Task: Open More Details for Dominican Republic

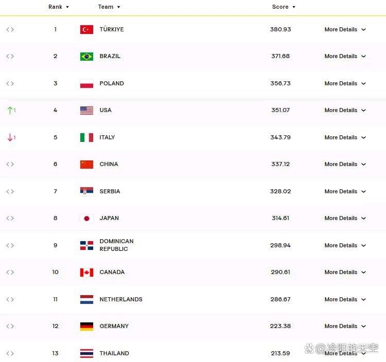Action: tap(345, 245)
